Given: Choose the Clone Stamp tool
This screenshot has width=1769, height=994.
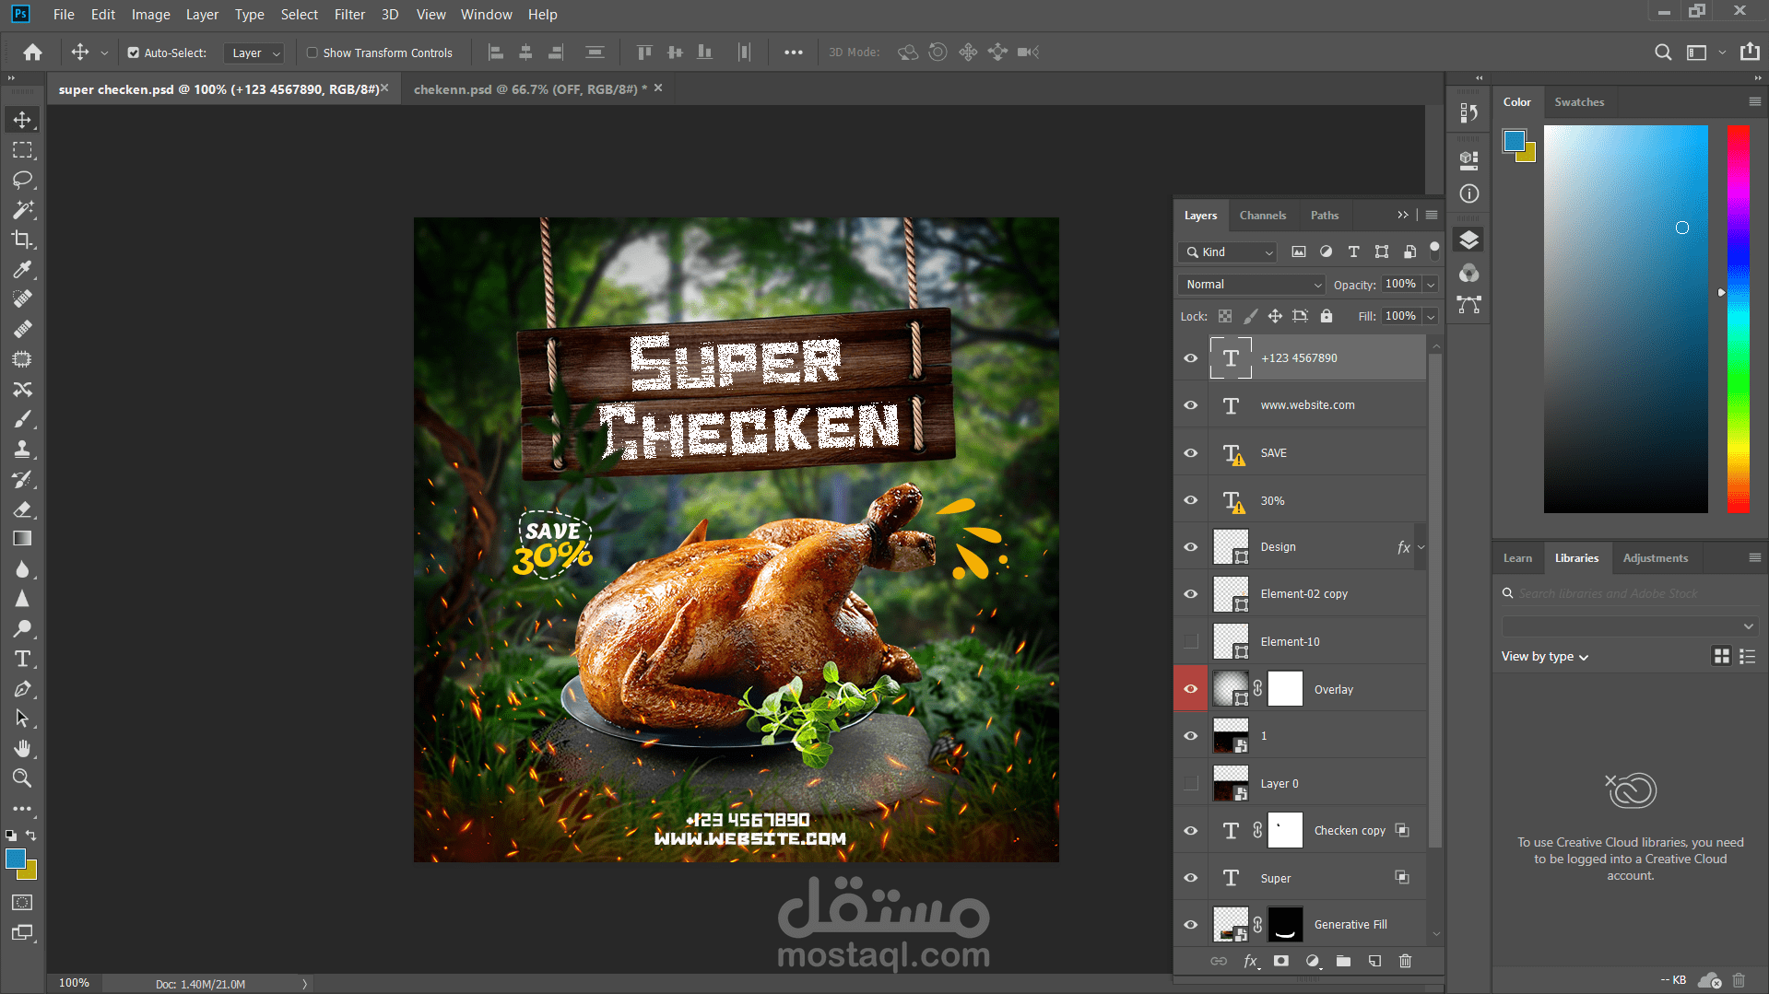Looking at the screenshot, I should (22, 450).
